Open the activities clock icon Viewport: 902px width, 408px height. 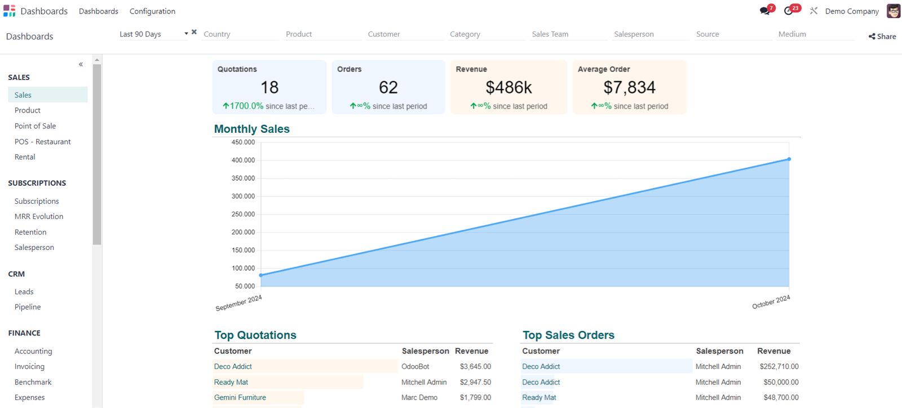[789, 11]
